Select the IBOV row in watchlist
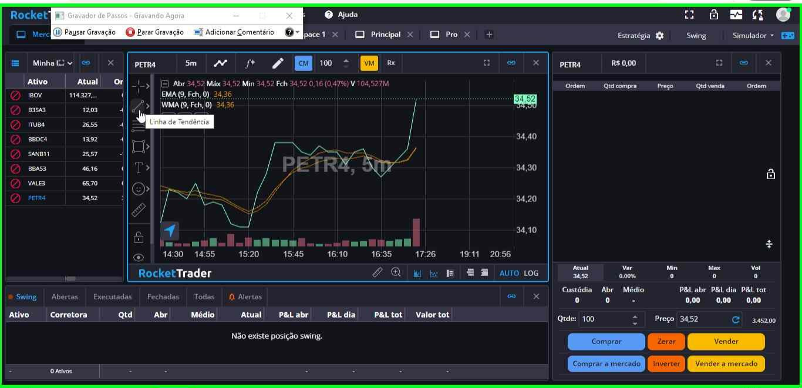802x388 pixels. (65, 95)
